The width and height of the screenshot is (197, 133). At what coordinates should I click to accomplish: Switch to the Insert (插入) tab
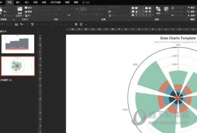click(18, 2)
